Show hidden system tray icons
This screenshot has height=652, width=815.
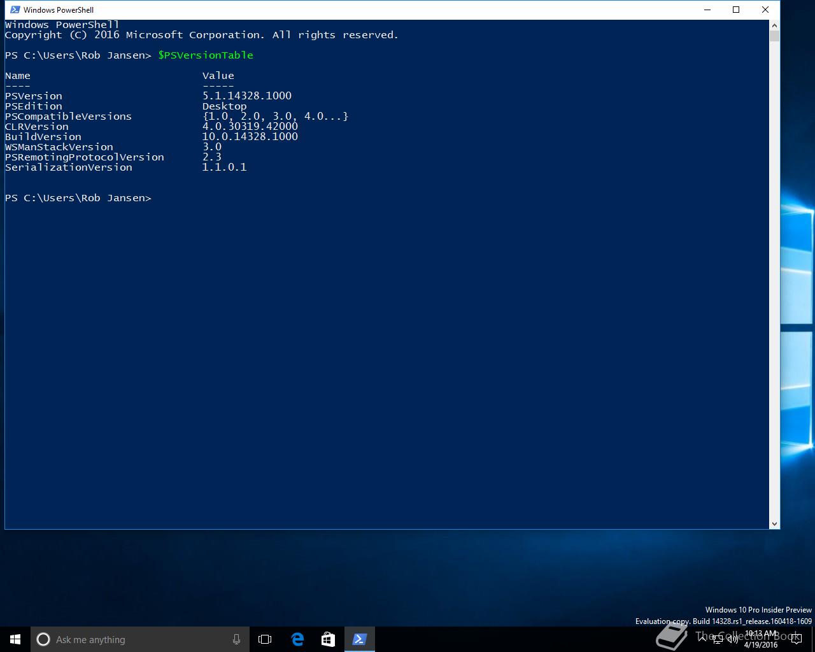click(702, 639)
